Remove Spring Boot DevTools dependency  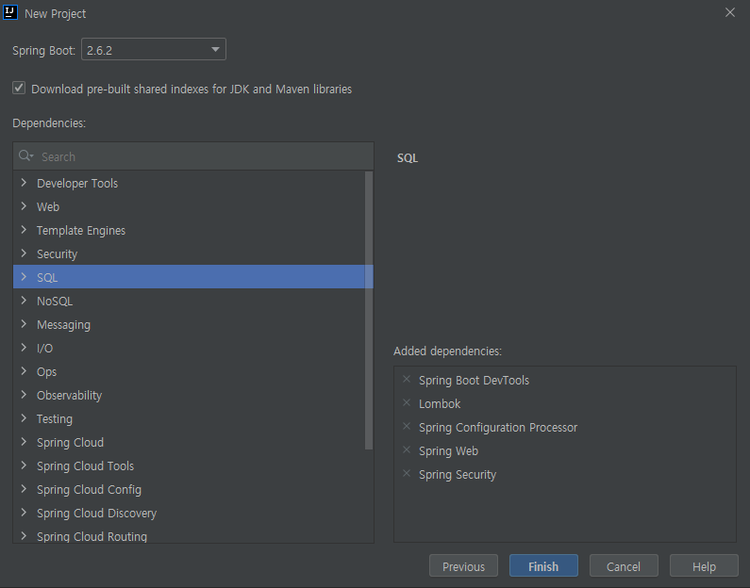407,379
